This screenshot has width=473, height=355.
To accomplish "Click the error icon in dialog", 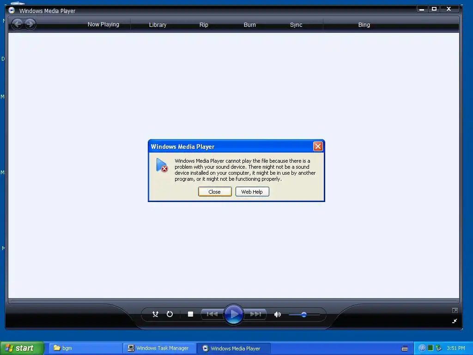I will [x=162, y=165].
